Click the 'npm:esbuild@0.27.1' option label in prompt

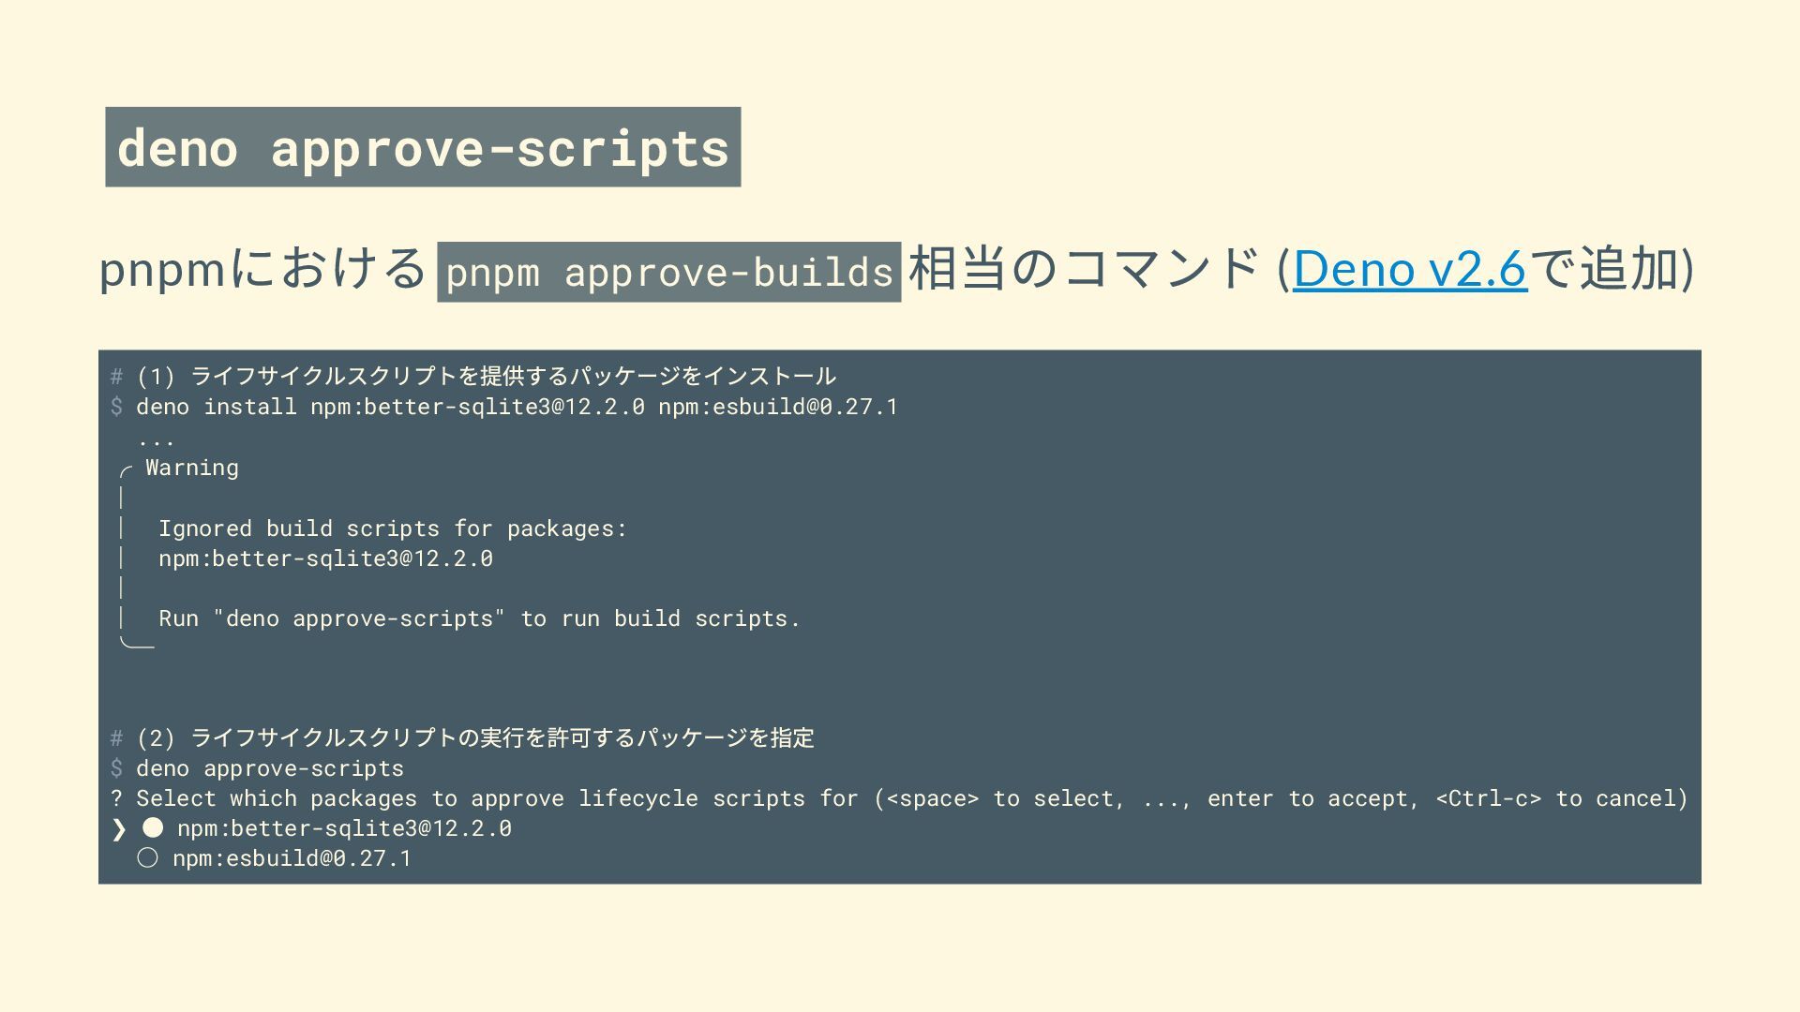[x=292, y=858]
